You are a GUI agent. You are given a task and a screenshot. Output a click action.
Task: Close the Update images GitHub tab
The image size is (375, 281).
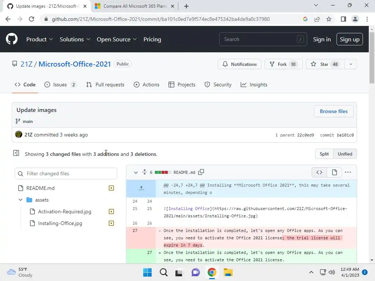(x=85, y=6)
